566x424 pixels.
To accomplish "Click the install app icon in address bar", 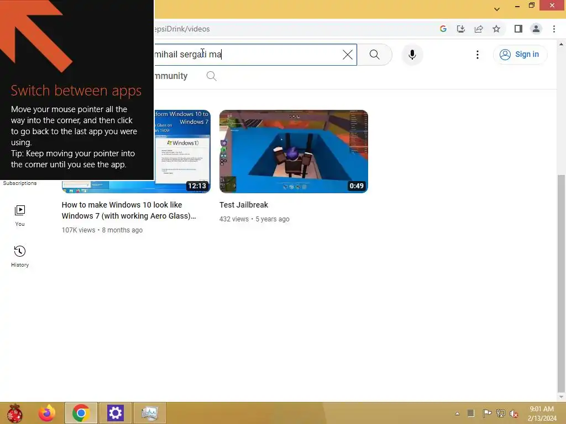I will (x=460, y=29).
